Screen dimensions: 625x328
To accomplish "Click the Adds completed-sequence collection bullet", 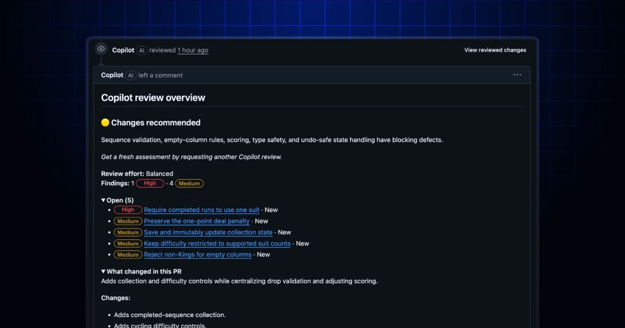I will point(170,315).
